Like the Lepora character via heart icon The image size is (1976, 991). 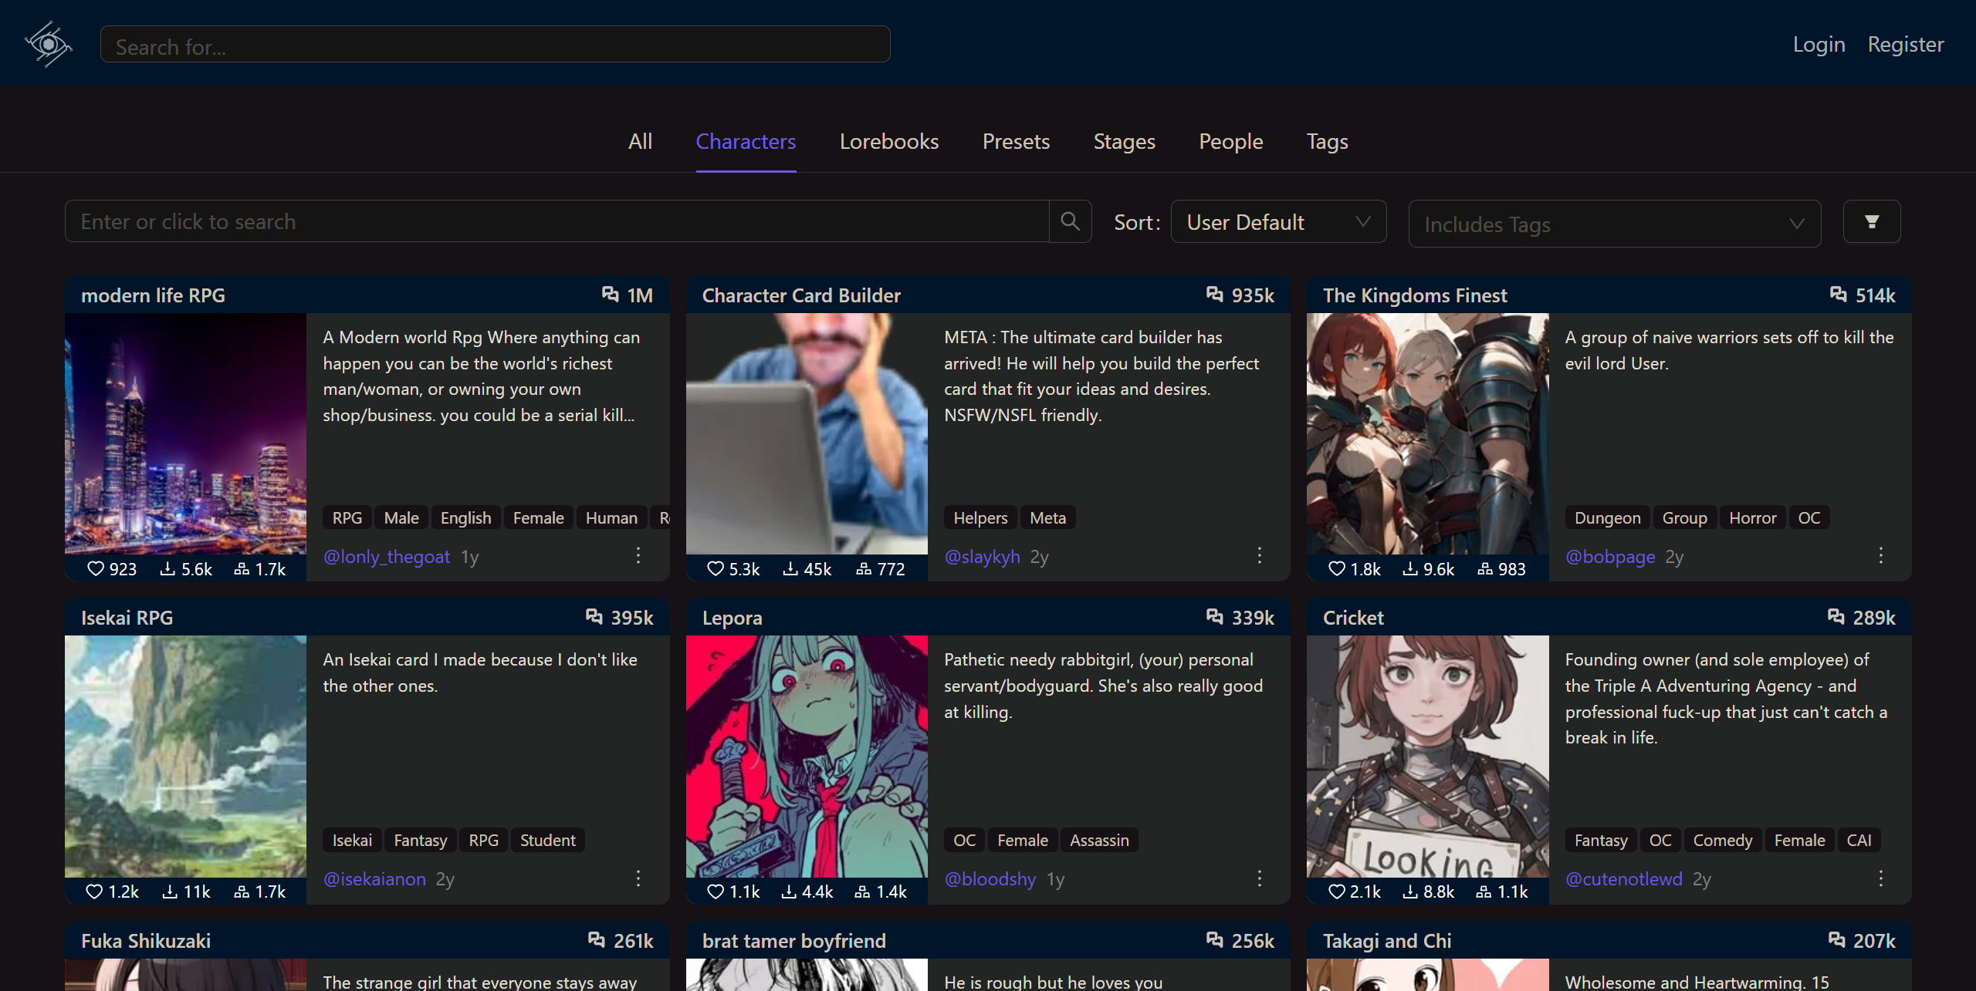[x=715, y=892]
